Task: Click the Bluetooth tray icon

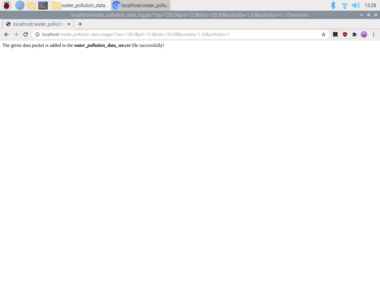Action: (333, 5)
